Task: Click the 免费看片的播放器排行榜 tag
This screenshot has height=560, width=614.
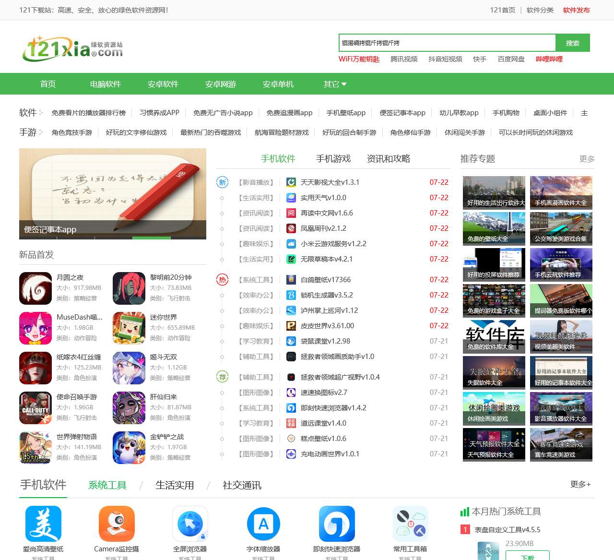Action: click(89, 113)
